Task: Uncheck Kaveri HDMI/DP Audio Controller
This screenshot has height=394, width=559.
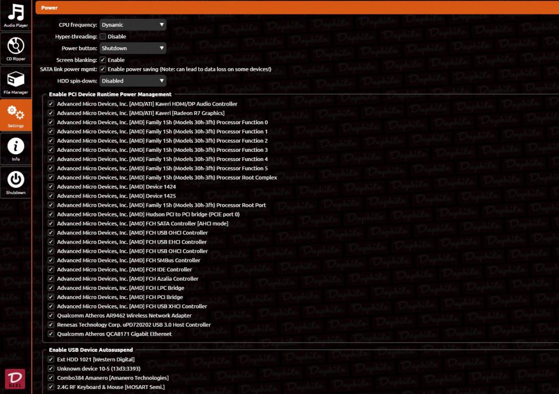Action: (x=51, y=104)
